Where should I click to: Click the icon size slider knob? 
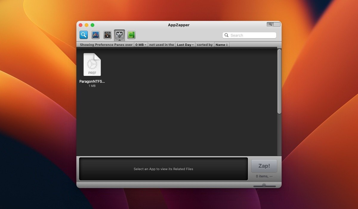(264, 185)
